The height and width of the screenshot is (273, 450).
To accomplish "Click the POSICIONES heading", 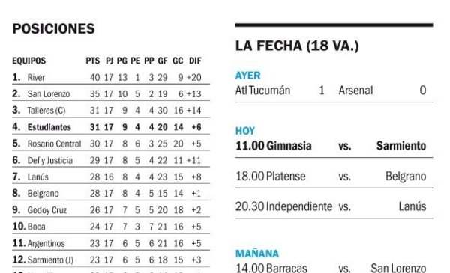I will [53, 28].
